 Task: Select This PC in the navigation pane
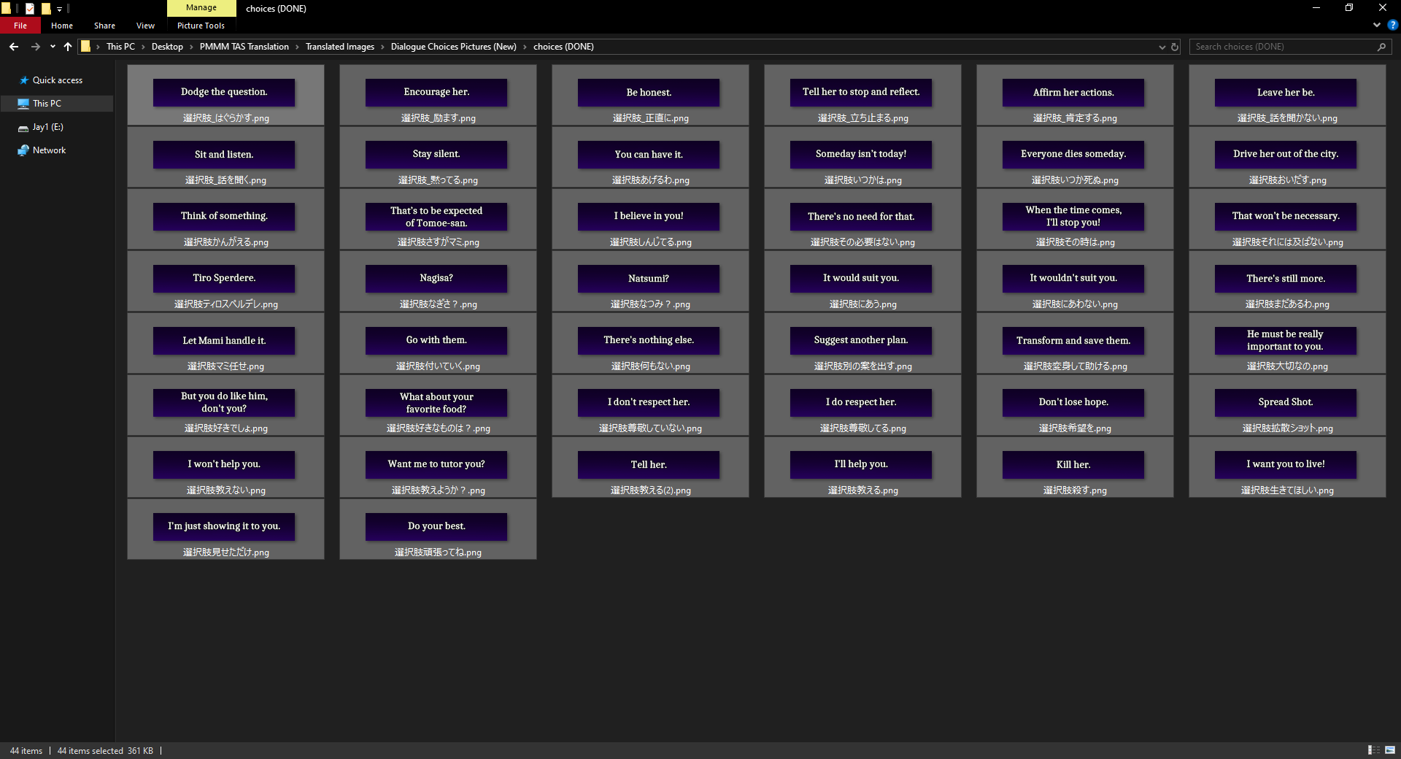[x=56, y=104]
